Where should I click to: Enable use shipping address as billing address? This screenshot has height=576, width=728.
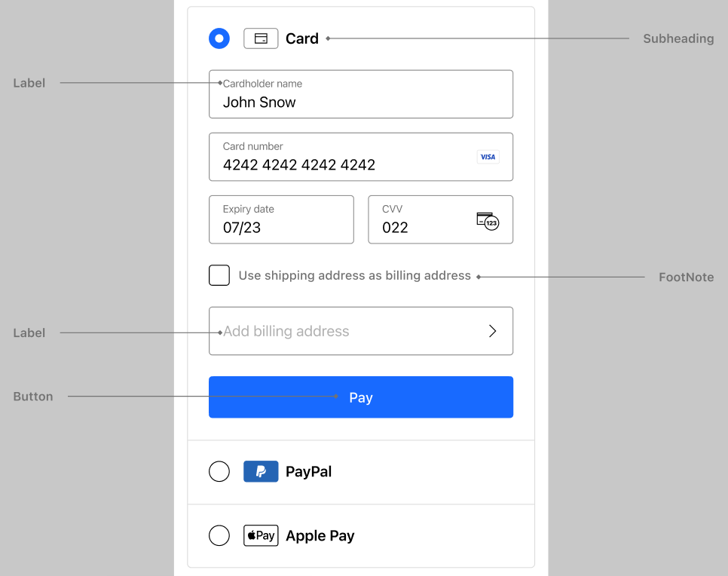(x=219, y=275)
